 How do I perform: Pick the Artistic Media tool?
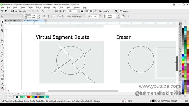click(x=2, y=44)
